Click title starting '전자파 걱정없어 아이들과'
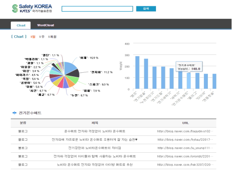 (x=95, y=156)
